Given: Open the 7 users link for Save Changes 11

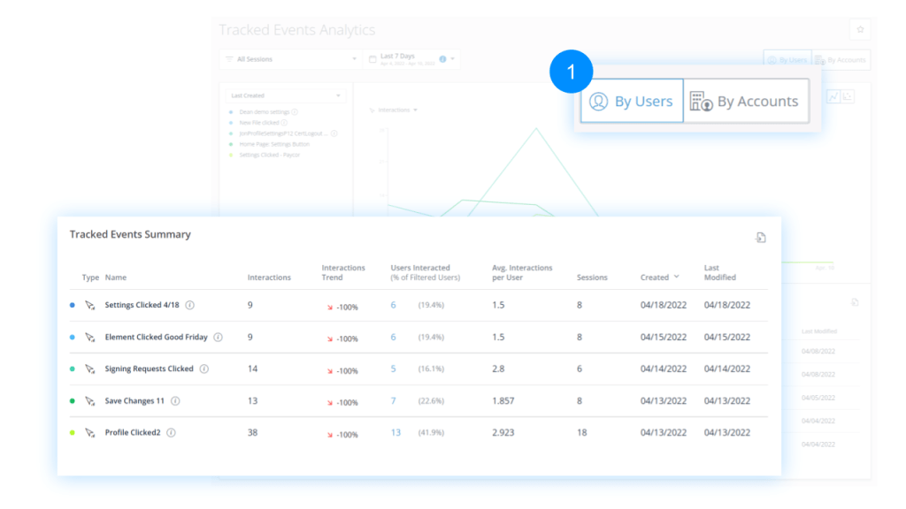Looking at the screenshot, I should (394, 401).
